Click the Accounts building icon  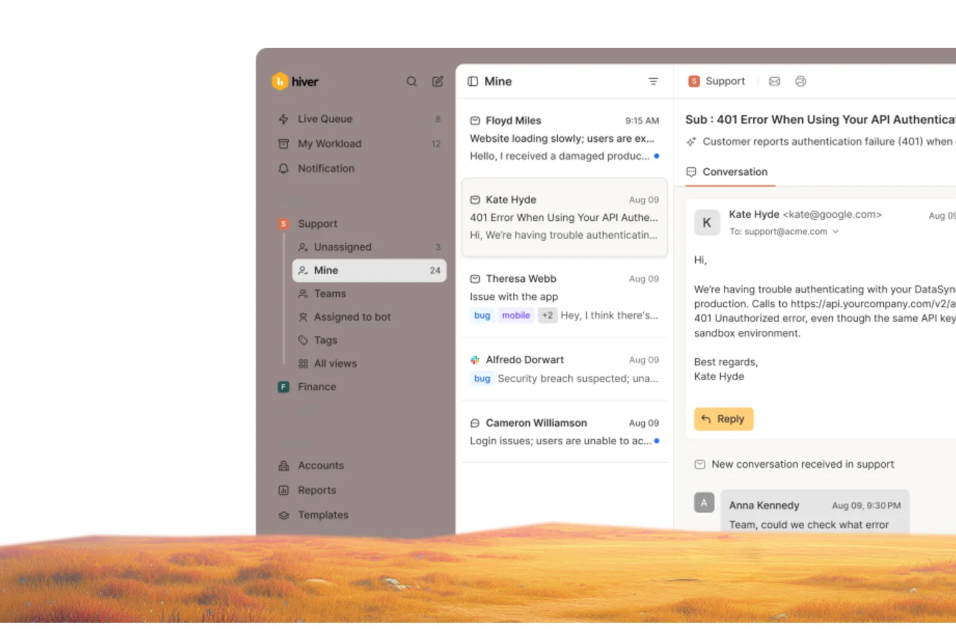tap(283, 465)
